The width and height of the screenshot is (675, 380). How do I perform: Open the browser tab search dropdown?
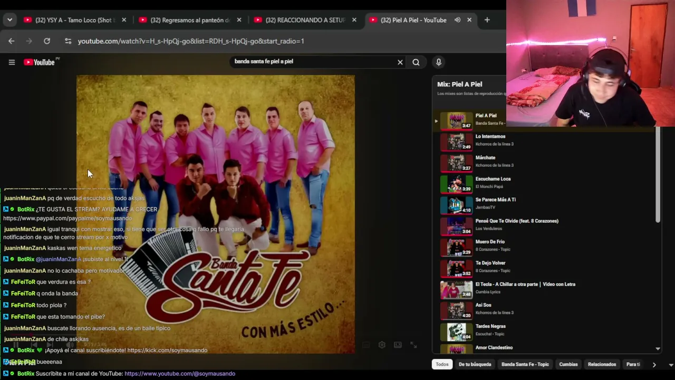9,20
